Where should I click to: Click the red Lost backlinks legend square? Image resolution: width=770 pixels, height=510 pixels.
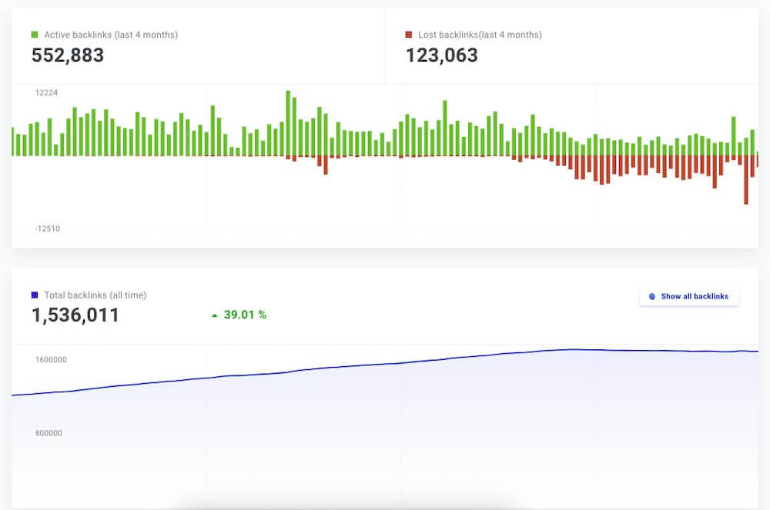point(409,35)
